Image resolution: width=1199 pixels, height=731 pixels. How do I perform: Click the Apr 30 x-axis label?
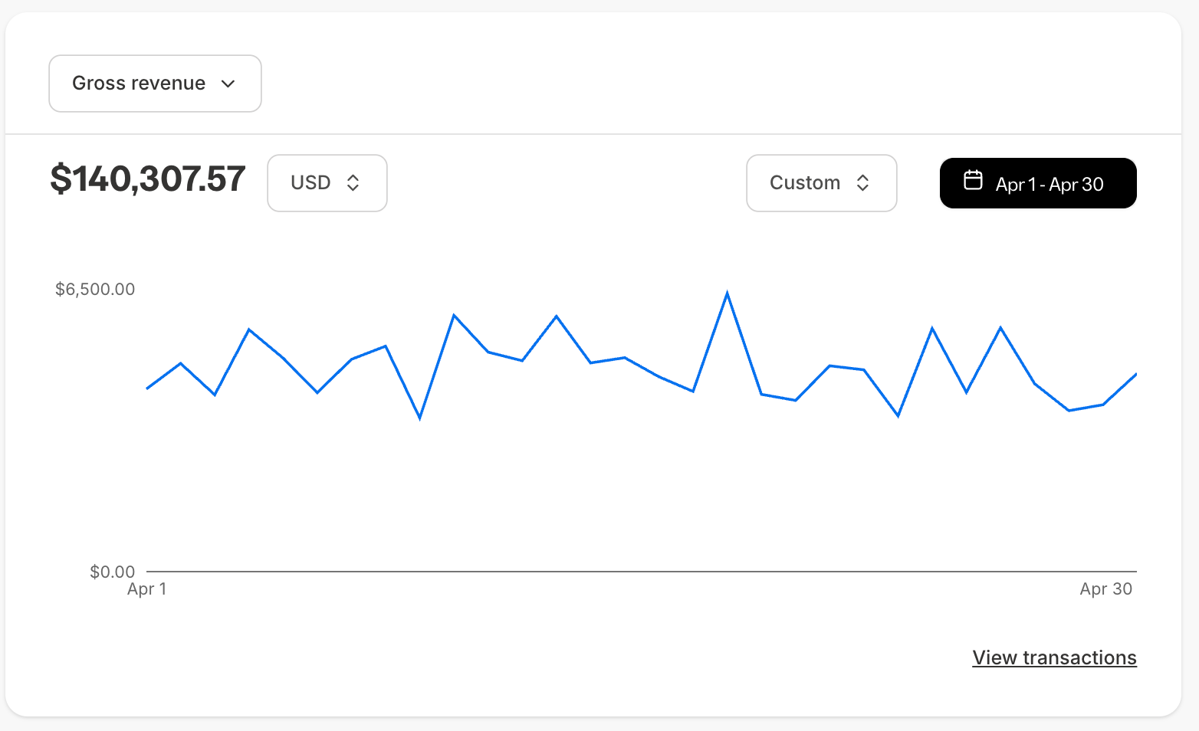1105,588
